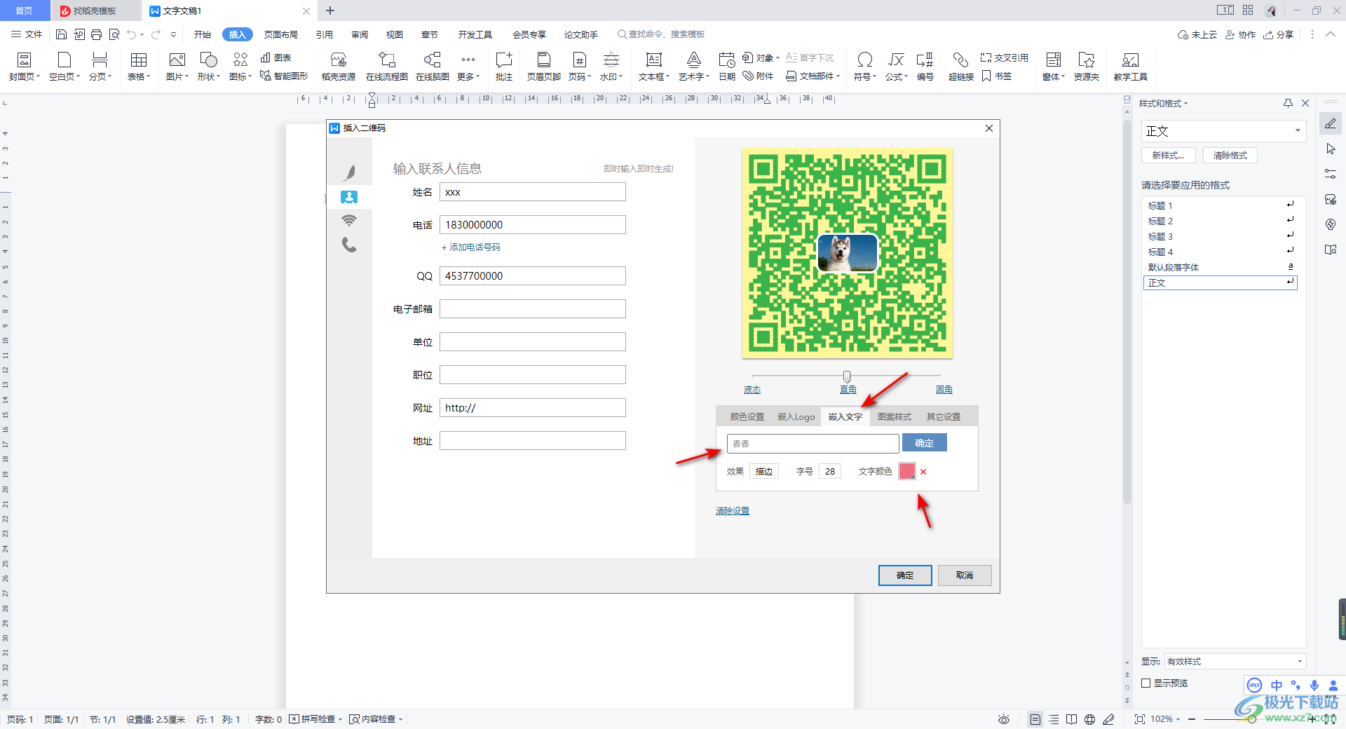The height and width of the screenshot is (729, 1346).
Task: Open the table insert tool
Action: (139, 67)
